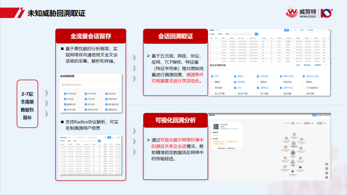Viewport: 348px width, 195px height.
Task: Click the Winicssec logo
Action: pos(301,13)
